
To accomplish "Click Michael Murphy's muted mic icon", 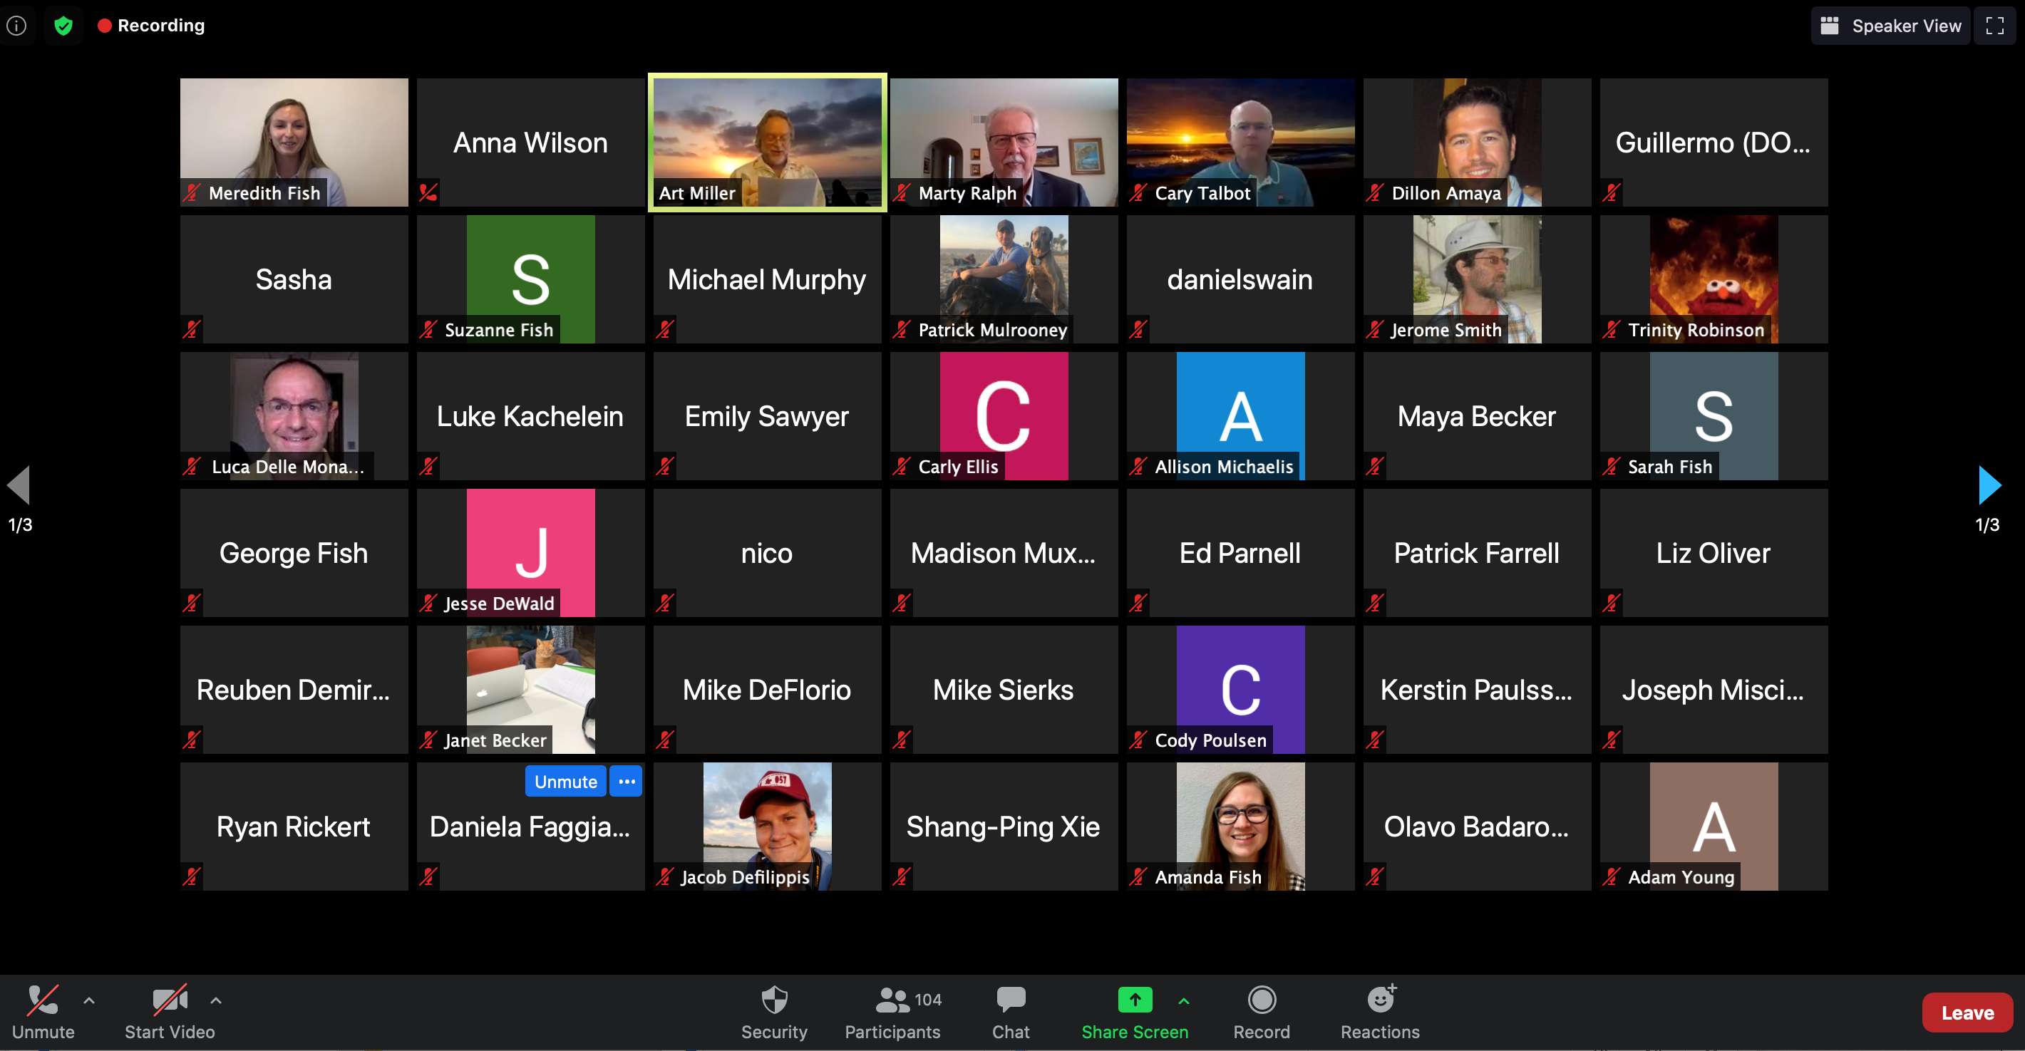I will click(x=665, y=329).
